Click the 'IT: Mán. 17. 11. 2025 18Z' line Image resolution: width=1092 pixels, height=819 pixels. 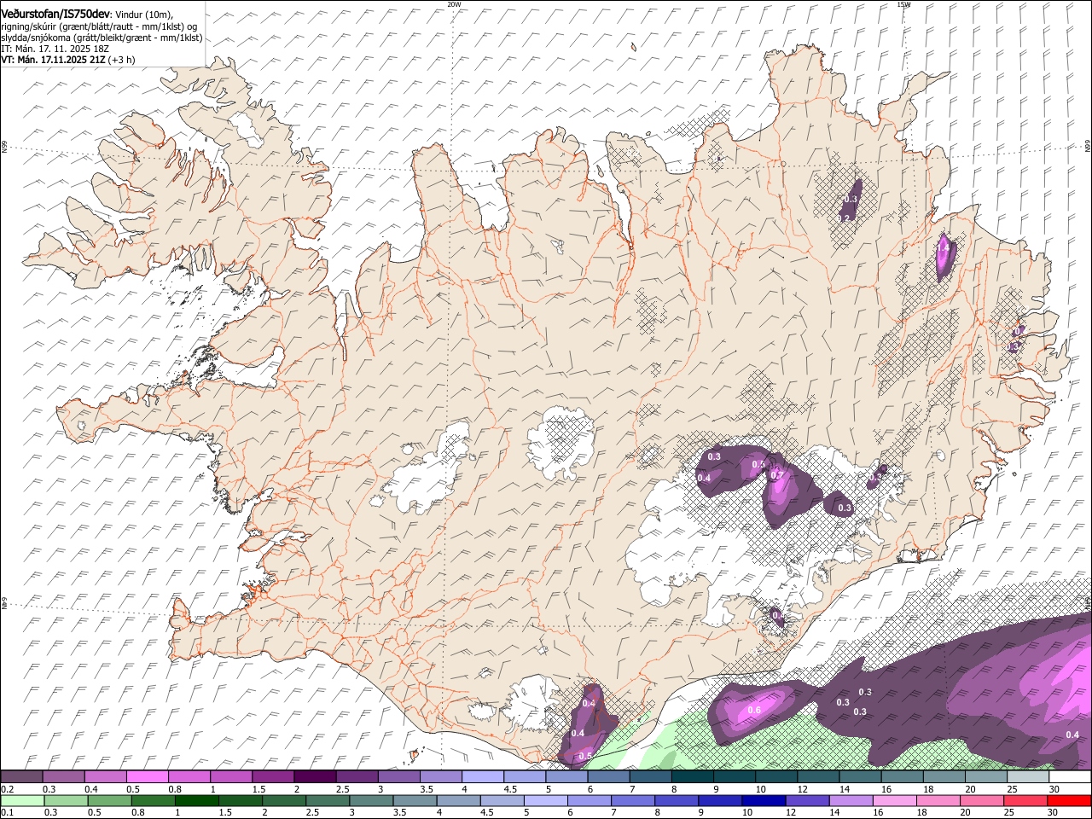tap(55, 49)
